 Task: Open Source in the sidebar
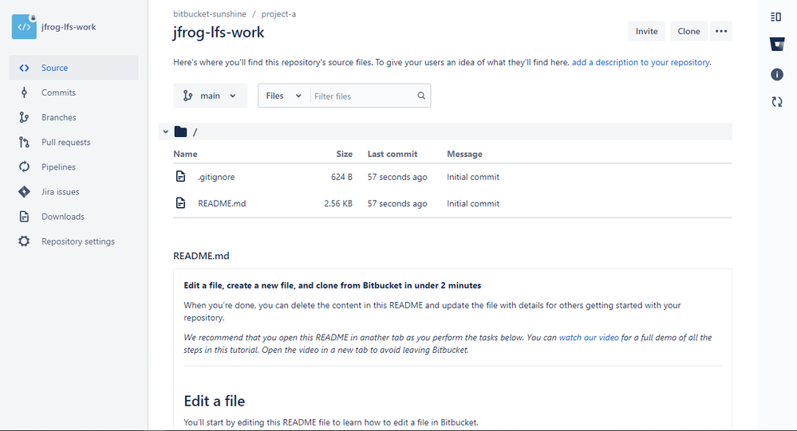click(73, 68)
